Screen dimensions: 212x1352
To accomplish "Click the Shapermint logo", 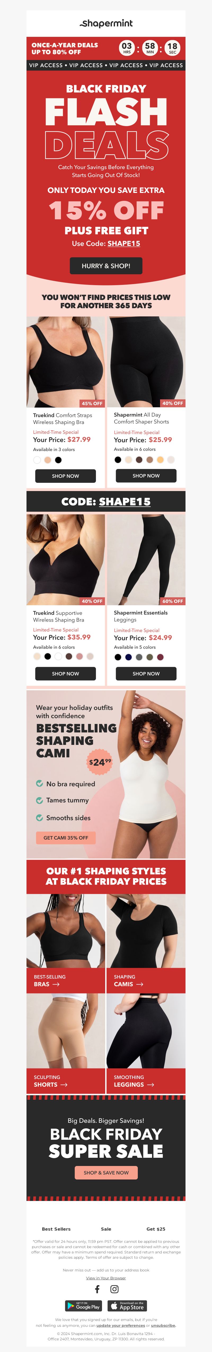I will coord(106,23).
